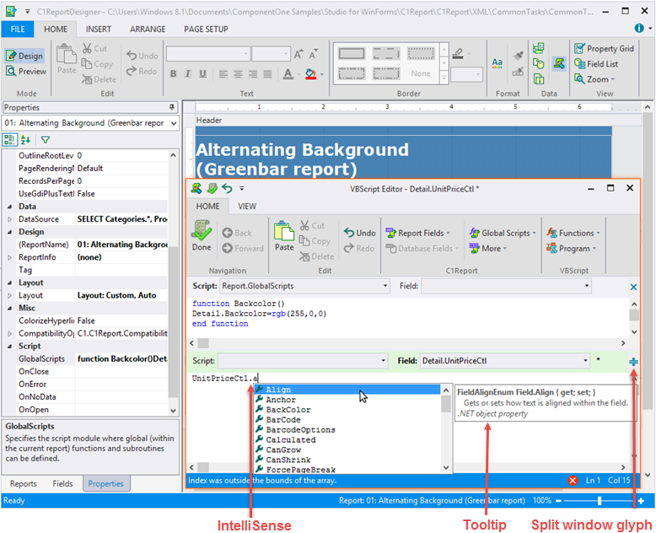The image size is (656, 533).
Task: Collapse the Design category
Action: (9, 232)
